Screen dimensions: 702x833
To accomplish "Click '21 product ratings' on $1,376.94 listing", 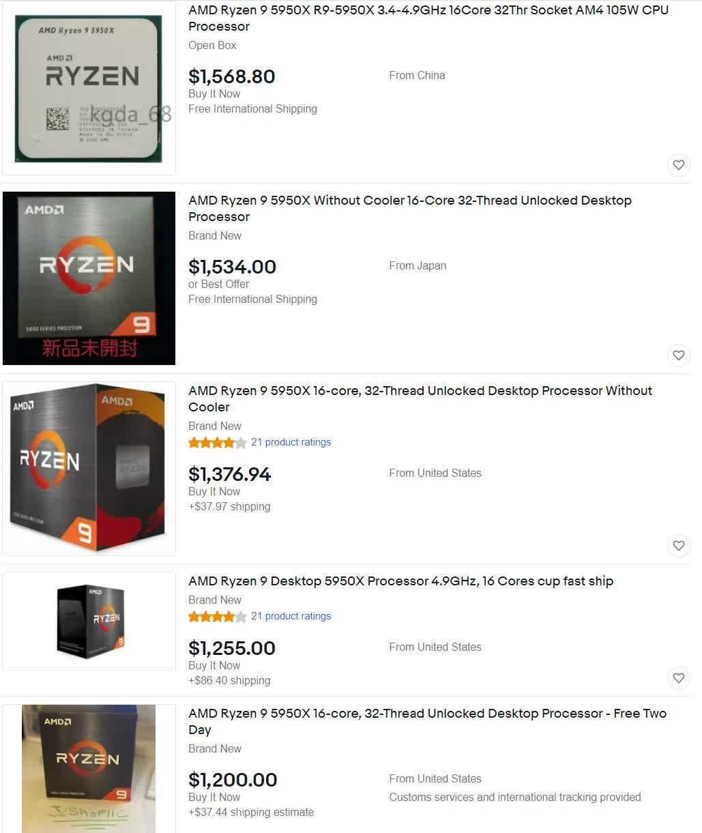I will pos(291,442).
